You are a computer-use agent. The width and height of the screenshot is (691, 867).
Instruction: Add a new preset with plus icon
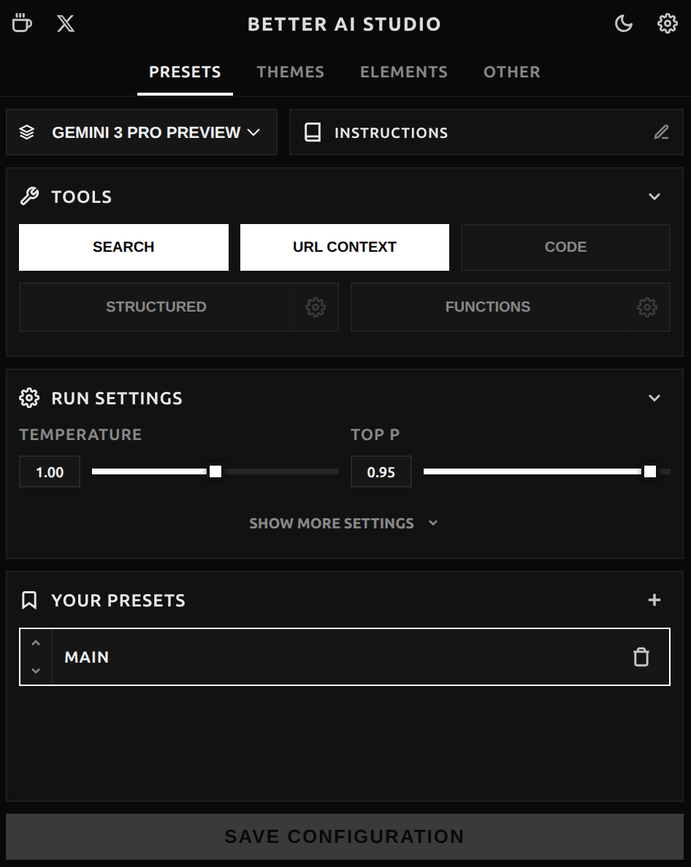click(654, 600)
